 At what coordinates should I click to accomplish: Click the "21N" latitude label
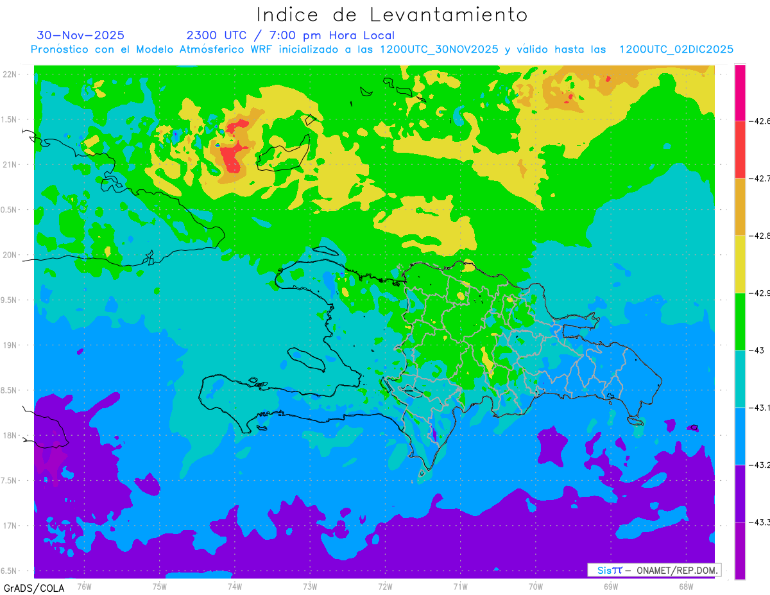coord(11,164)
